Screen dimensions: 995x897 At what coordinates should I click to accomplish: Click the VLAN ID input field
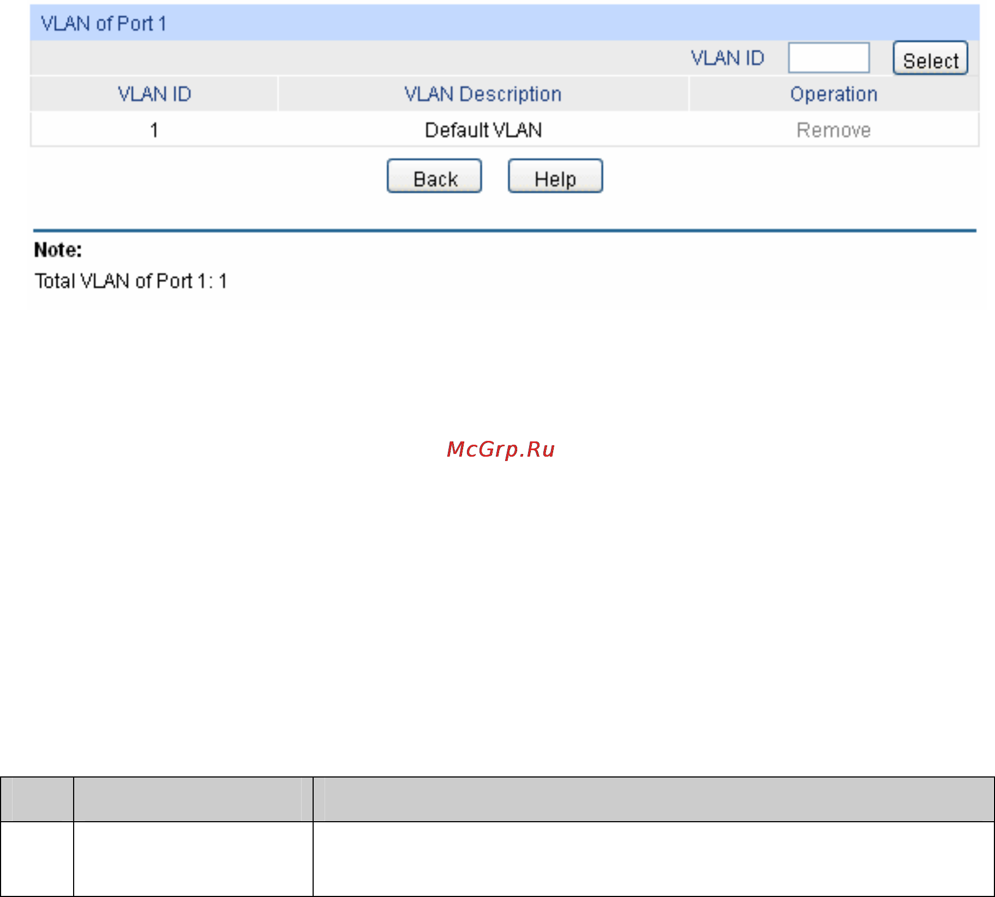[829, 58]
